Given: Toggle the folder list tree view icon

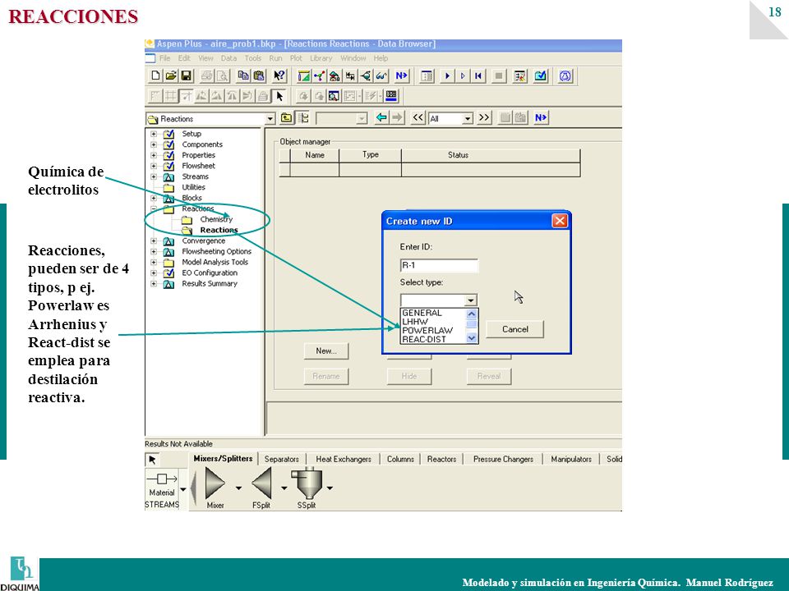Looking at the screenshot, I should (x=303, y=118).
